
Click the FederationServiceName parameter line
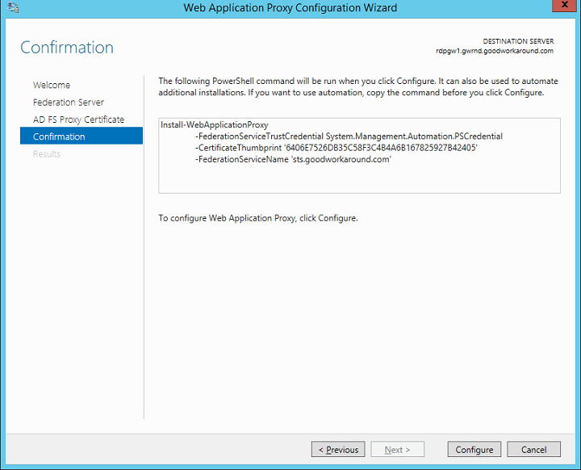click(x=293, y=159)
